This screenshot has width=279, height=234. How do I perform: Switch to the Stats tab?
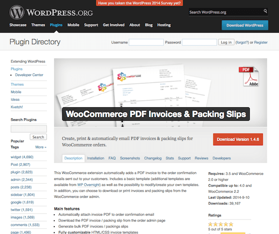pos(170,158)
